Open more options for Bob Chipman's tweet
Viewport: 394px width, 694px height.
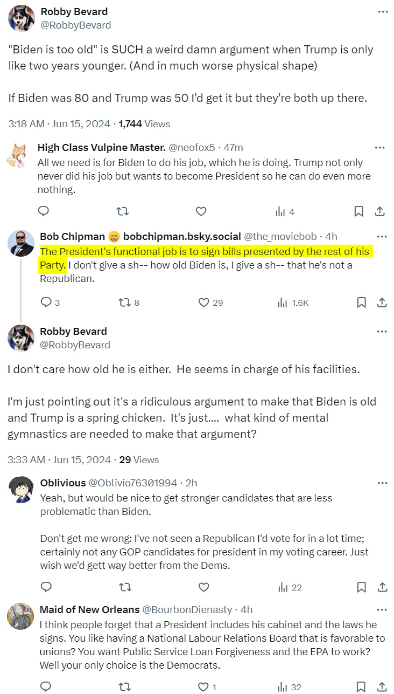point(382,236)
